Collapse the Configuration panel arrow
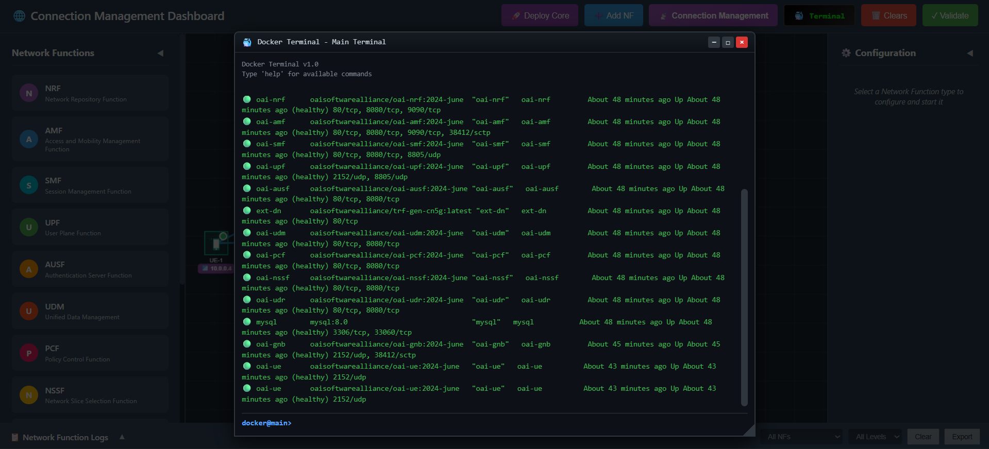The height and width of the screenshot is (449, 989). tap(970, 53)
